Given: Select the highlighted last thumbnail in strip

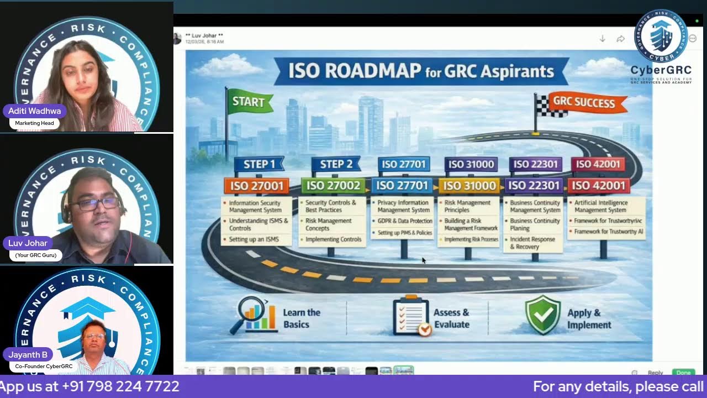Looking at the screenshot, I should 403,370.
